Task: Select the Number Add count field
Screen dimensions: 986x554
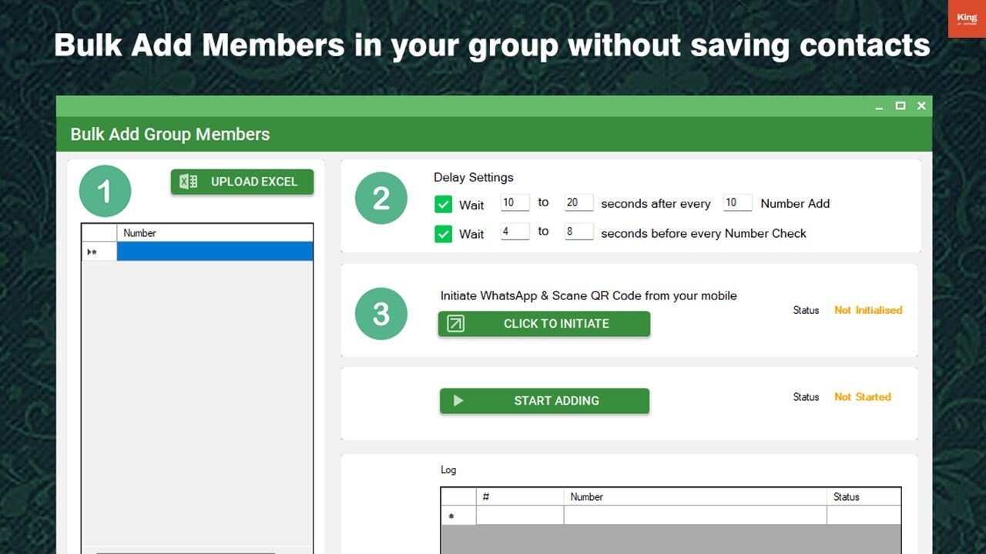Action: click(x=737, y=203)
